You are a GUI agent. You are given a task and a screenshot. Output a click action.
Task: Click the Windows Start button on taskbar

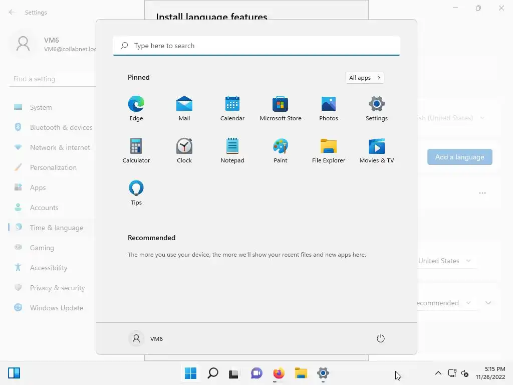(x=190, y=373)
